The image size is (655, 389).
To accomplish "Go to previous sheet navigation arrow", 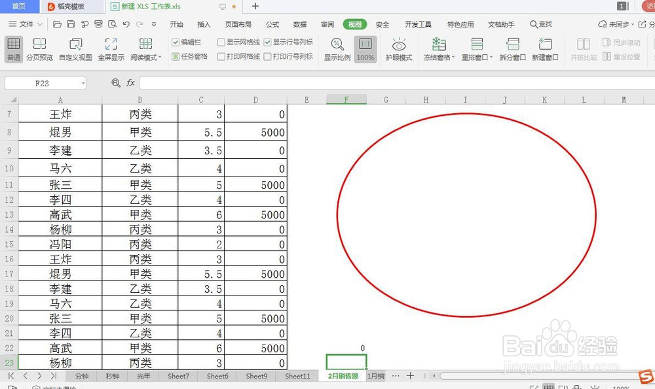I will pos(26,376).
